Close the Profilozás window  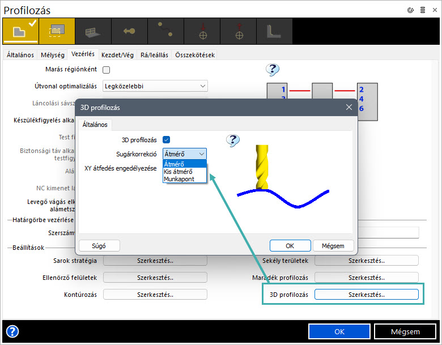pos(435,10)
